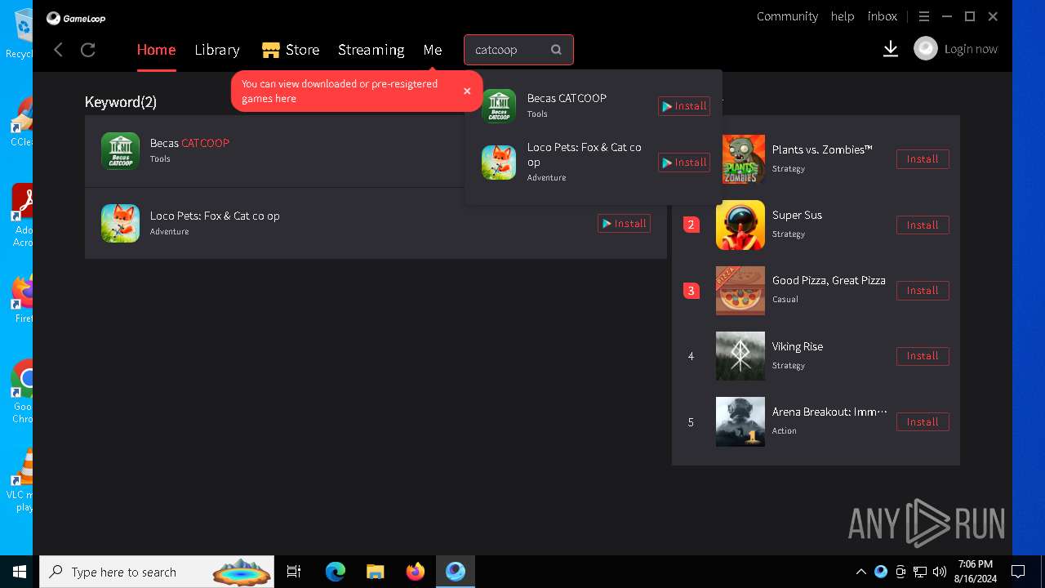The width and height of the screenshot is (1045, 588).
Task: Install Good Pizza, Great Pizza
Action: tap(923, 290)
